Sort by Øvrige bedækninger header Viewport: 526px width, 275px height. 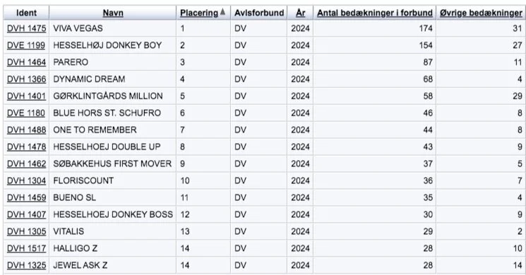tap(481, 13)
